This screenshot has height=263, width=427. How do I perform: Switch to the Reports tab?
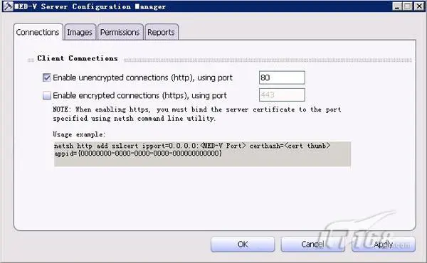[x=162, y=32]
